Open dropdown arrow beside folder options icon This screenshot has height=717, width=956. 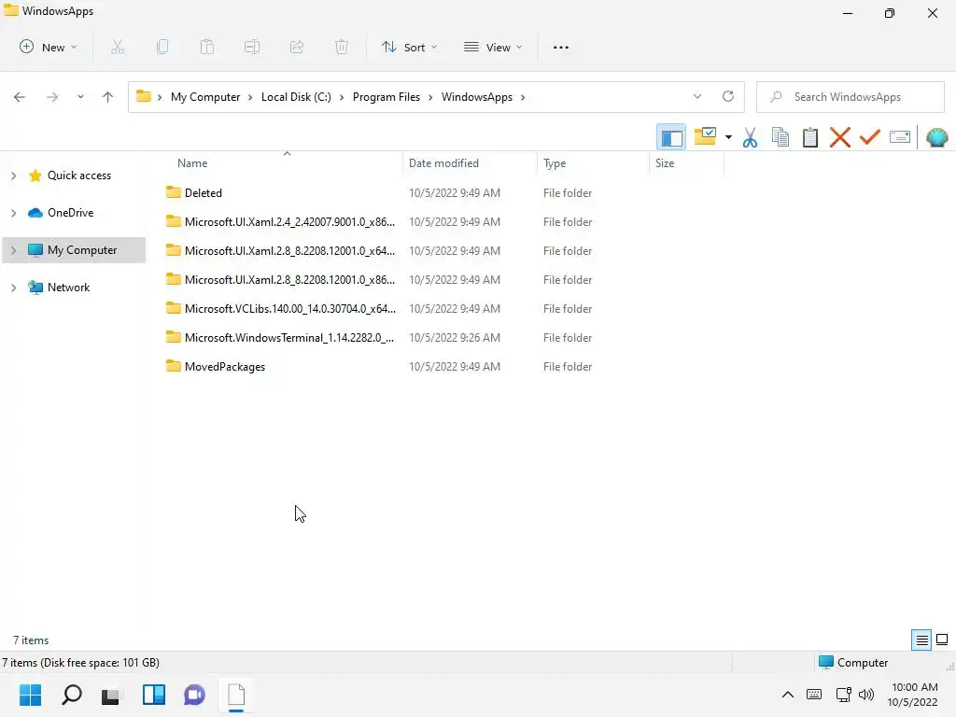click(x=728, y=137)
